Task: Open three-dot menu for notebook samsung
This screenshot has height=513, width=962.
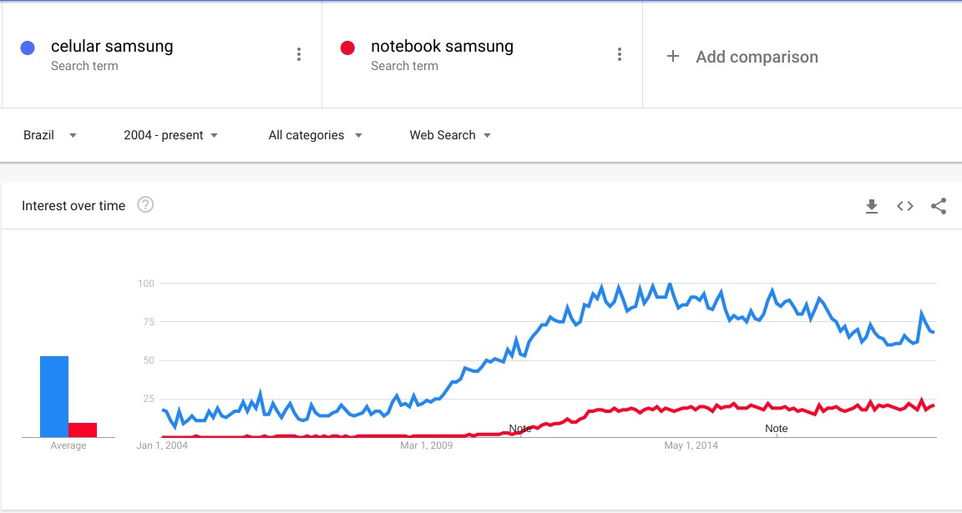Action: coord(619,54)
